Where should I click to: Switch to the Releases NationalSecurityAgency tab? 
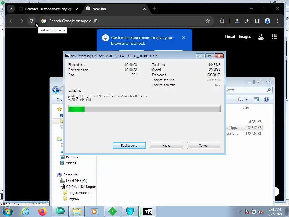(49, 9)
